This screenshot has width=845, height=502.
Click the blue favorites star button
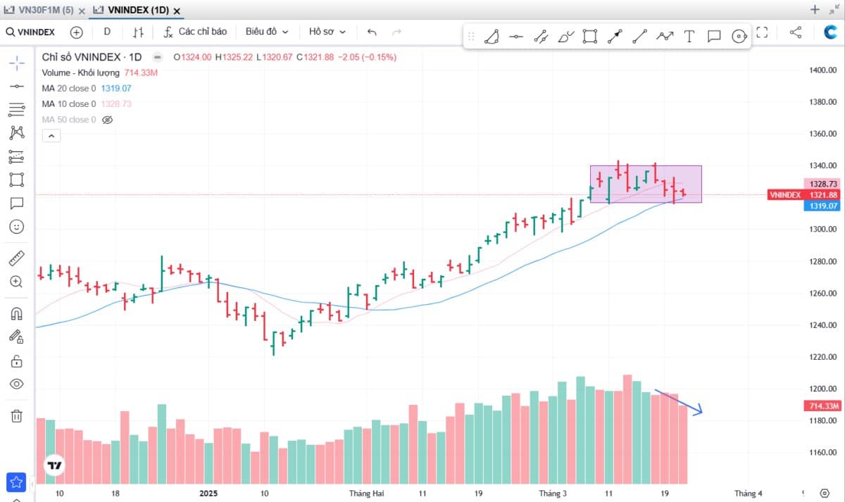point(16,482)
